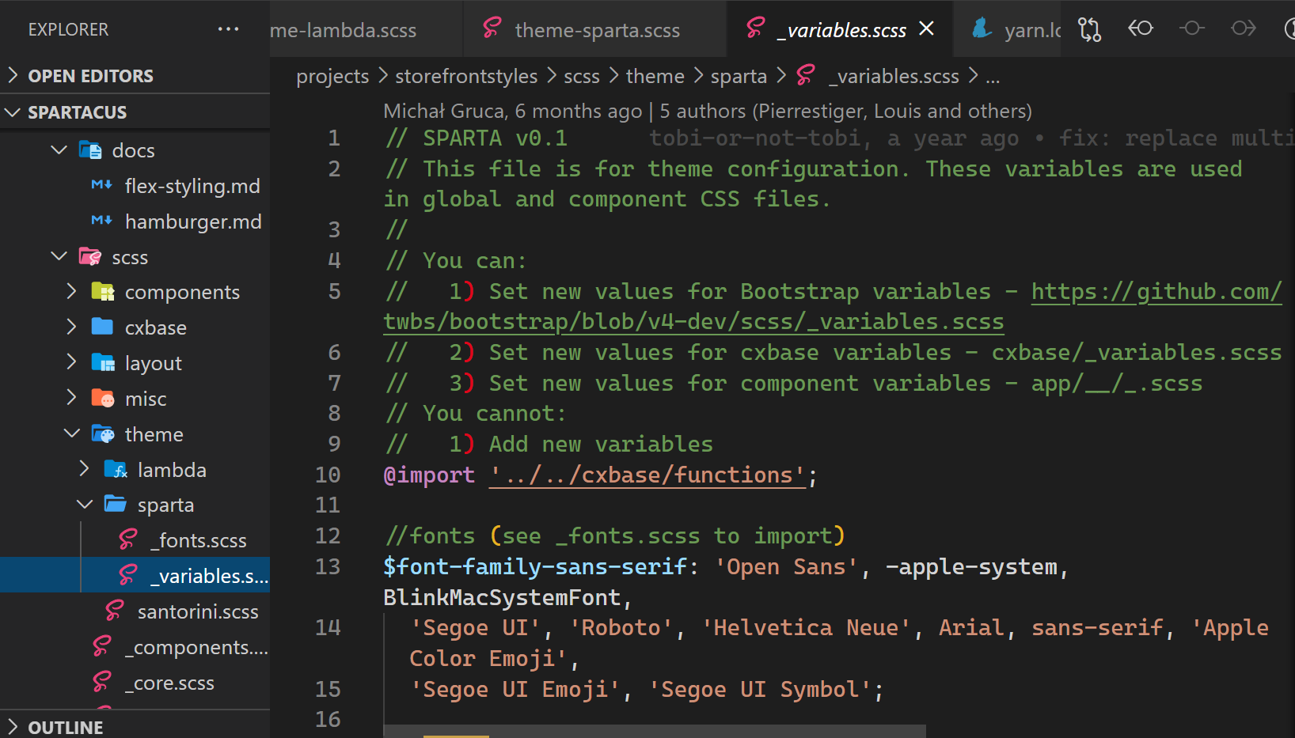The width and height of the screenshot is (1295, 738).
Task: Open _components file in the explorer tree
Action: (x=135, y=647)
